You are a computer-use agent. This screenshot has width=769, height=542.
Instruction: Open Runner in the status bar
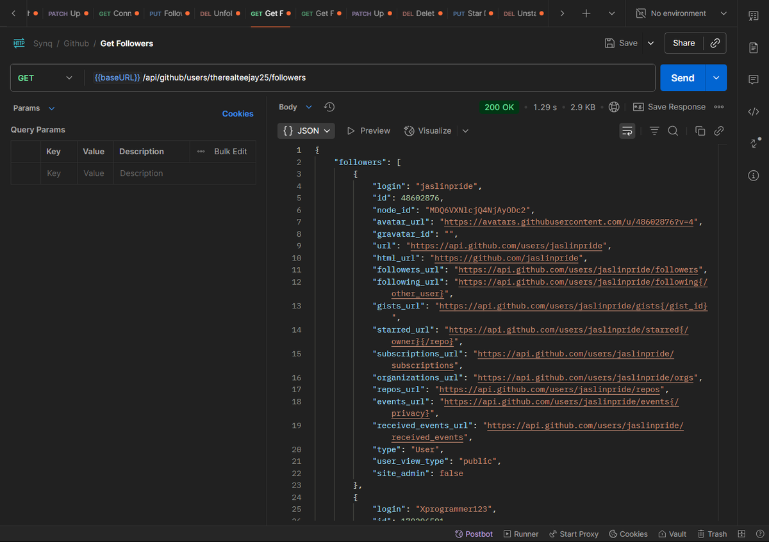[x=521, y=534]
